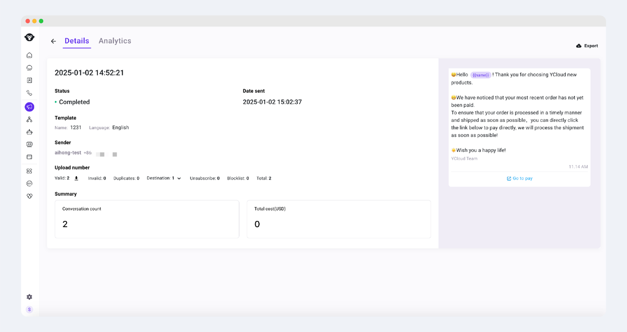Viewport: 627px width, 332px height.
Task: Open the integrations grid icon in sidebar
Action: 29,171
